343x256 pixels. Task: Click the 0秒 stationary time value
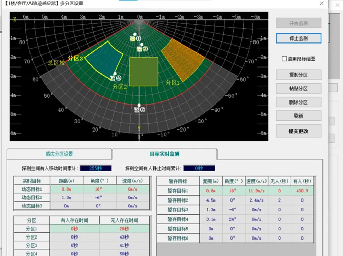tap(199, 168)
